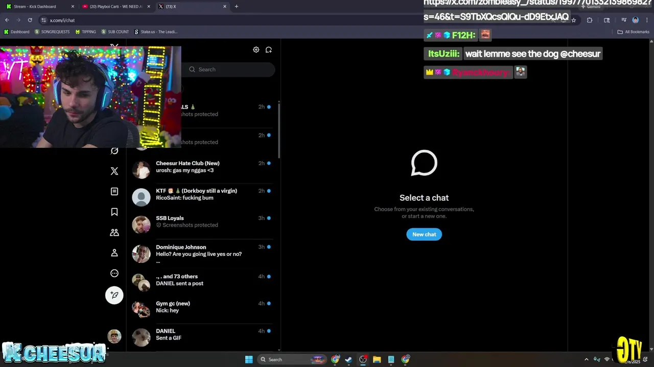Switch to the Playboi Carti YouTube tab
654x367 pixels.
coord(116,7)
